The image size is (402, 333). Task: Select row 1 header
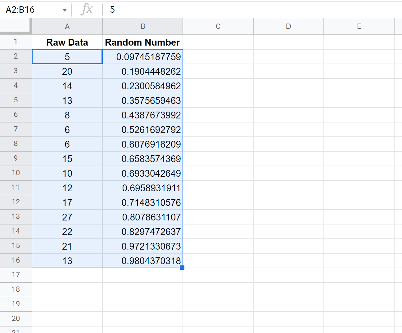(x=16, y=42)
